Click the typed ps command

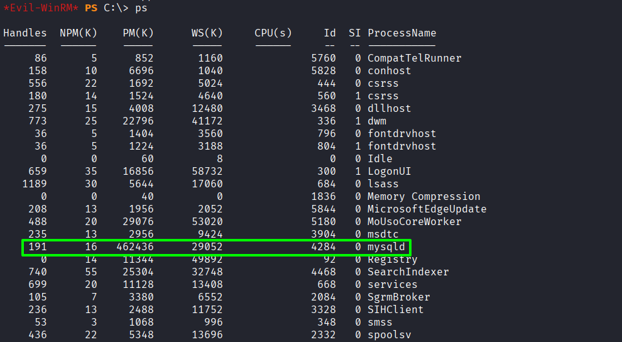coord(141,7)
